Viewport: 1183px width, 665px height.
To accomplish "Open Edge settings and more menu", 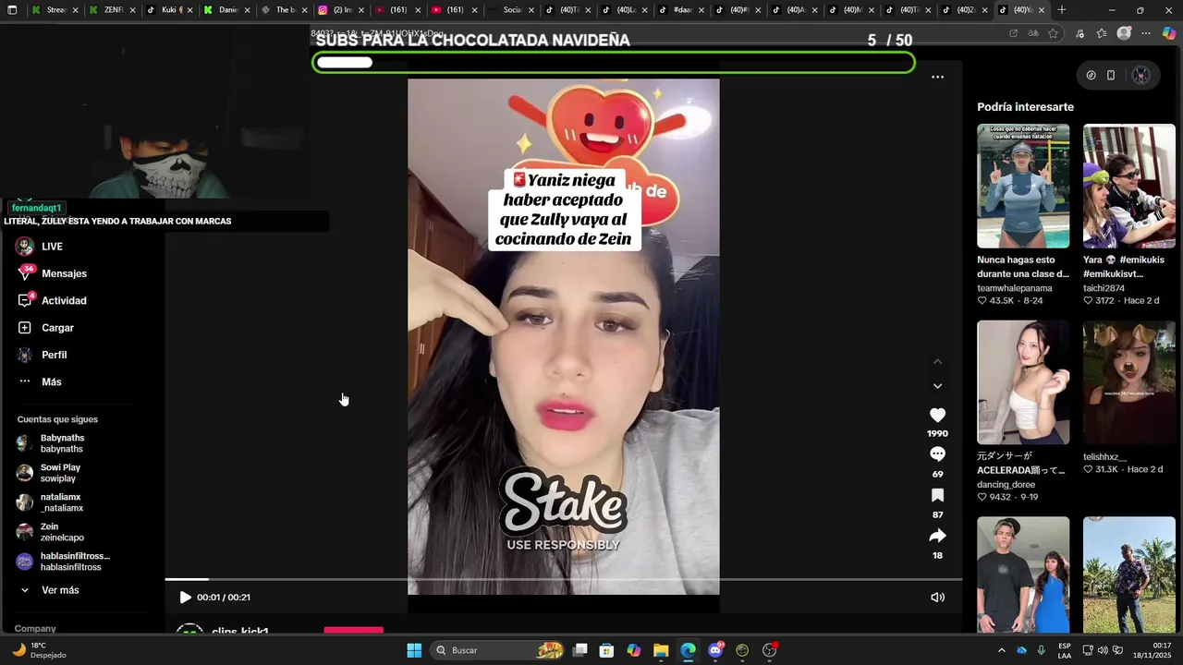I will (x=1146, y=33).
